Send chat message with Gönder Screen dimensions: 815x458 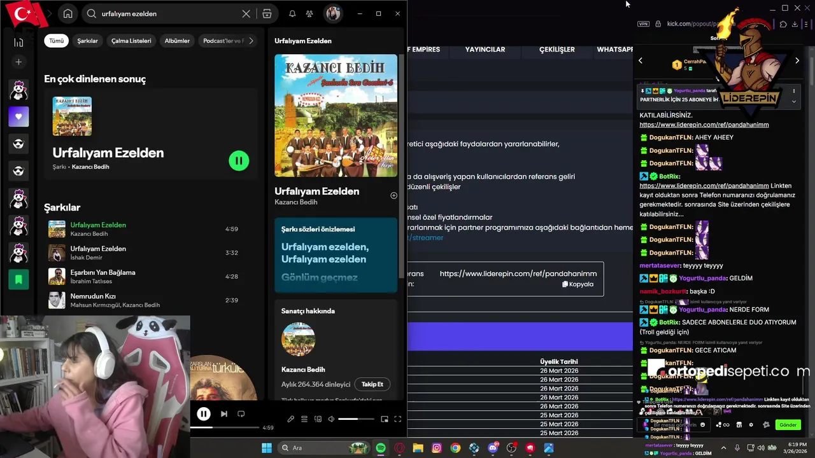[788, 425]
